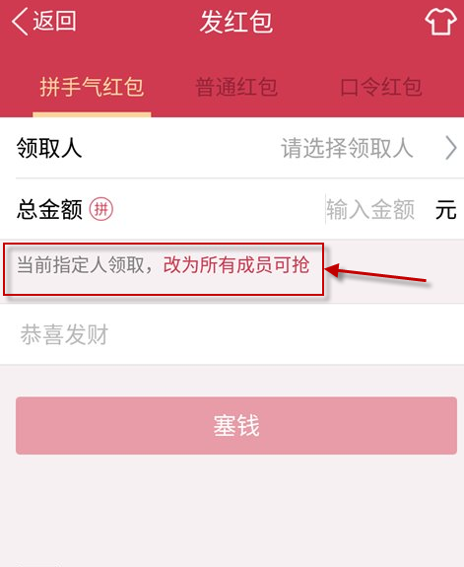Switch to the 口令红包 tab
Viewport: 464px width, 567px height.
point(381,87)
